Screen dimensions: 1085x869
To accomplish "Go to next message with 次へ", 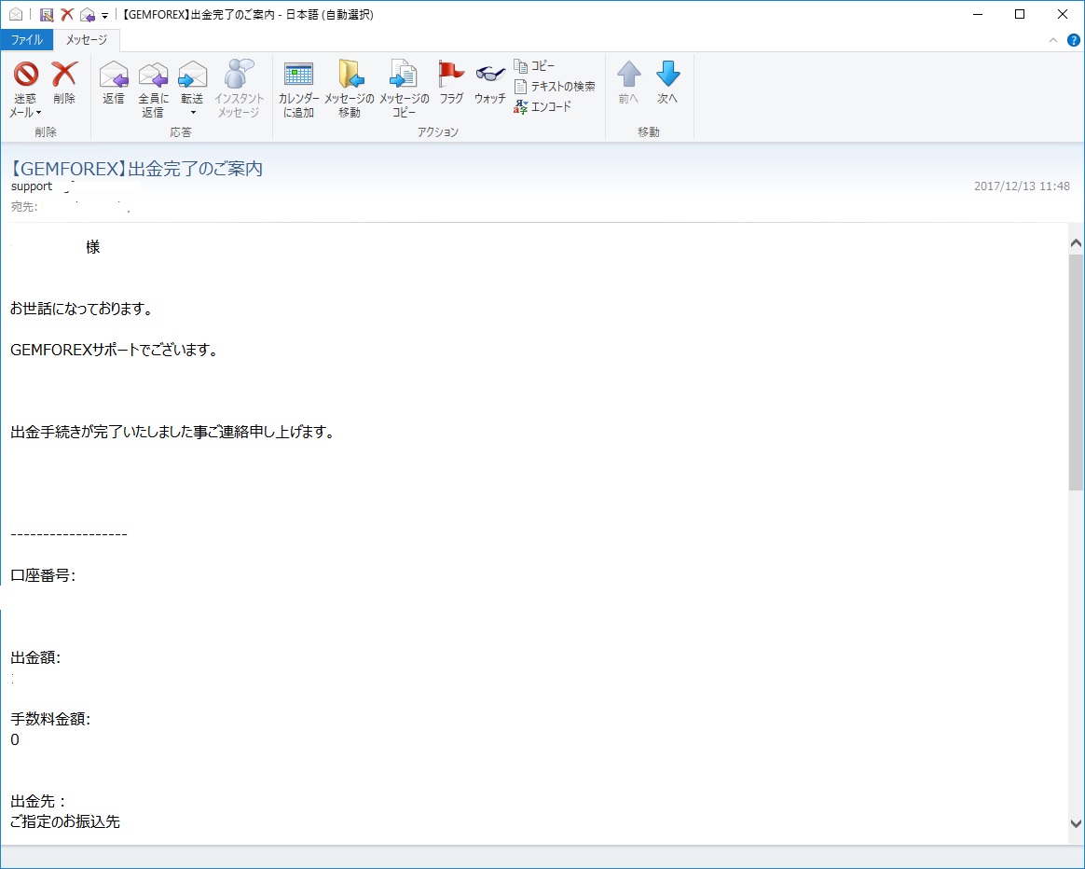I will pos(667,83).
